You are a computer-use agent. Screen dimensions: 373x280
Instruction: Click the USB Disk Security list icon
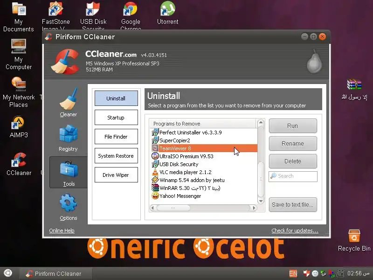tap(155, 164)
